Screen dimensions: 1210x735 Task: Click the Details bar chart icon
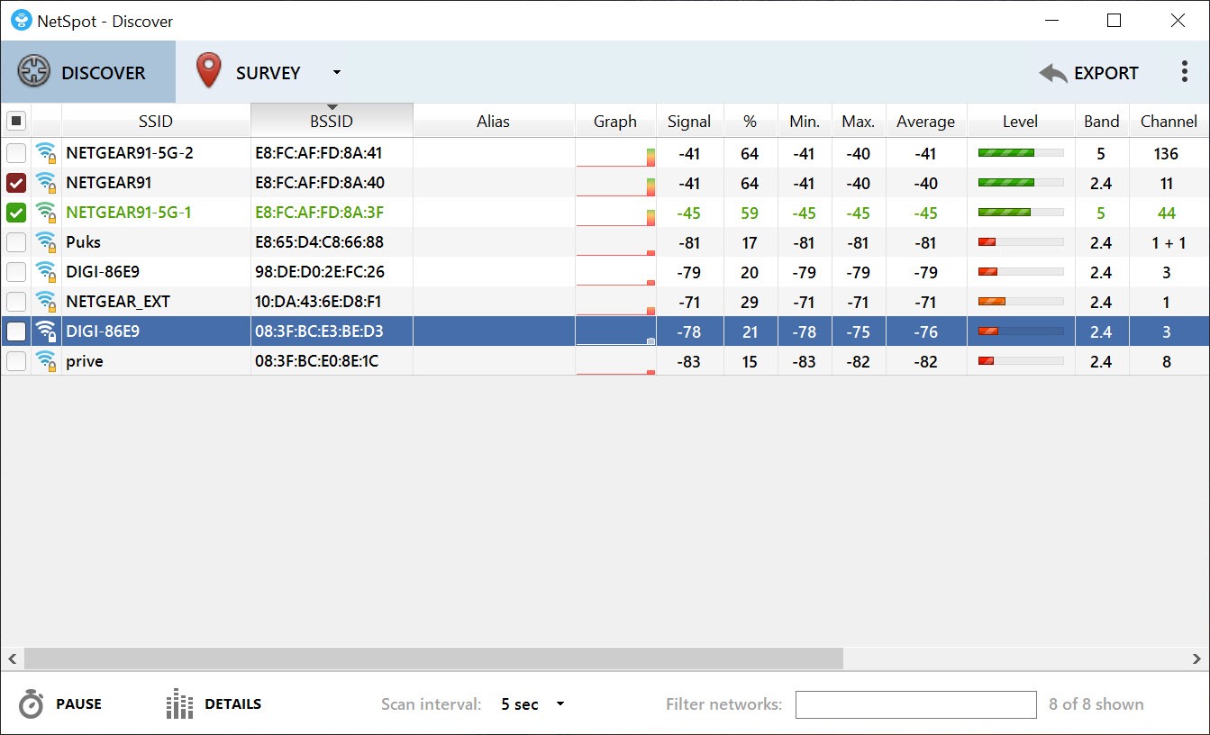180,704
